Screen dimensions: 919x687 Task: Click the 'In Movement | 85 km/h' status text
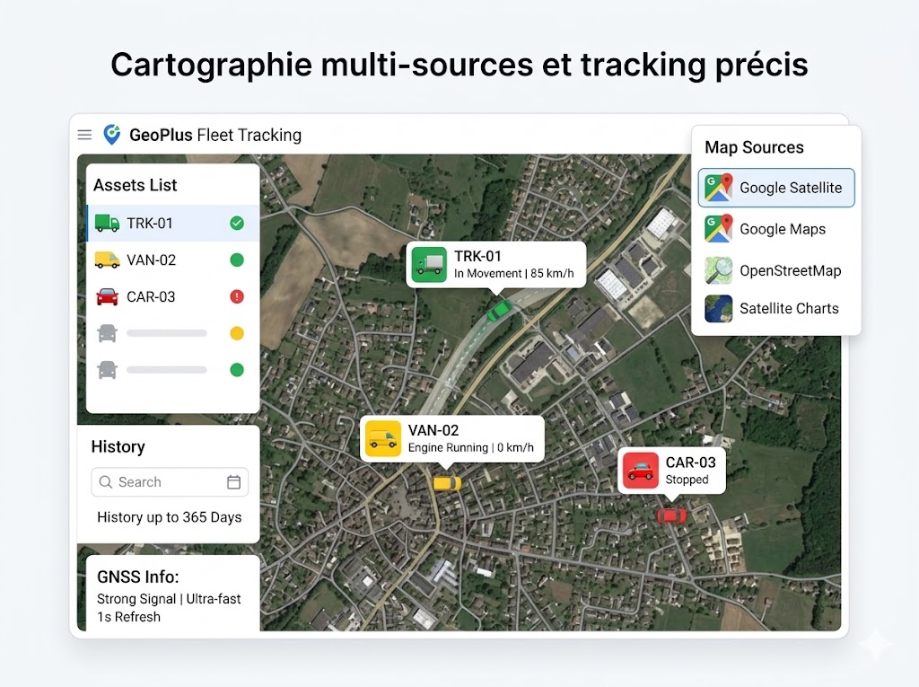(x=514, y=273)
